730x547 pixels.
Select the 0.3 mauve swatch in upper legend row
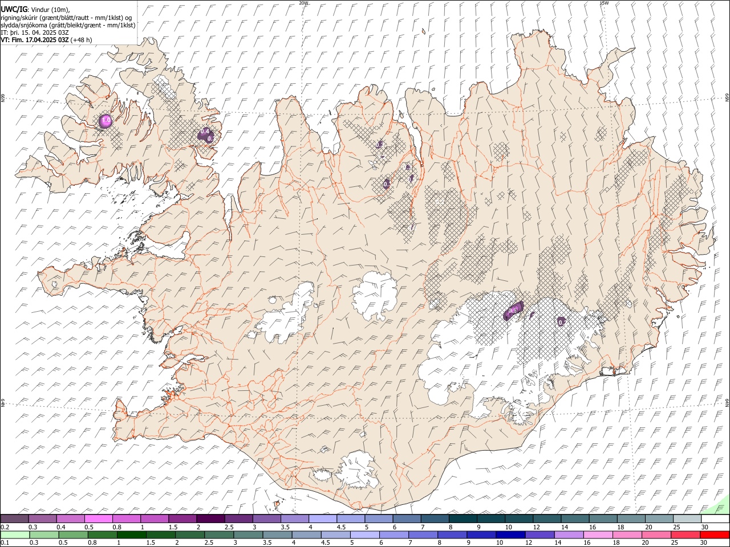(42, 519)
